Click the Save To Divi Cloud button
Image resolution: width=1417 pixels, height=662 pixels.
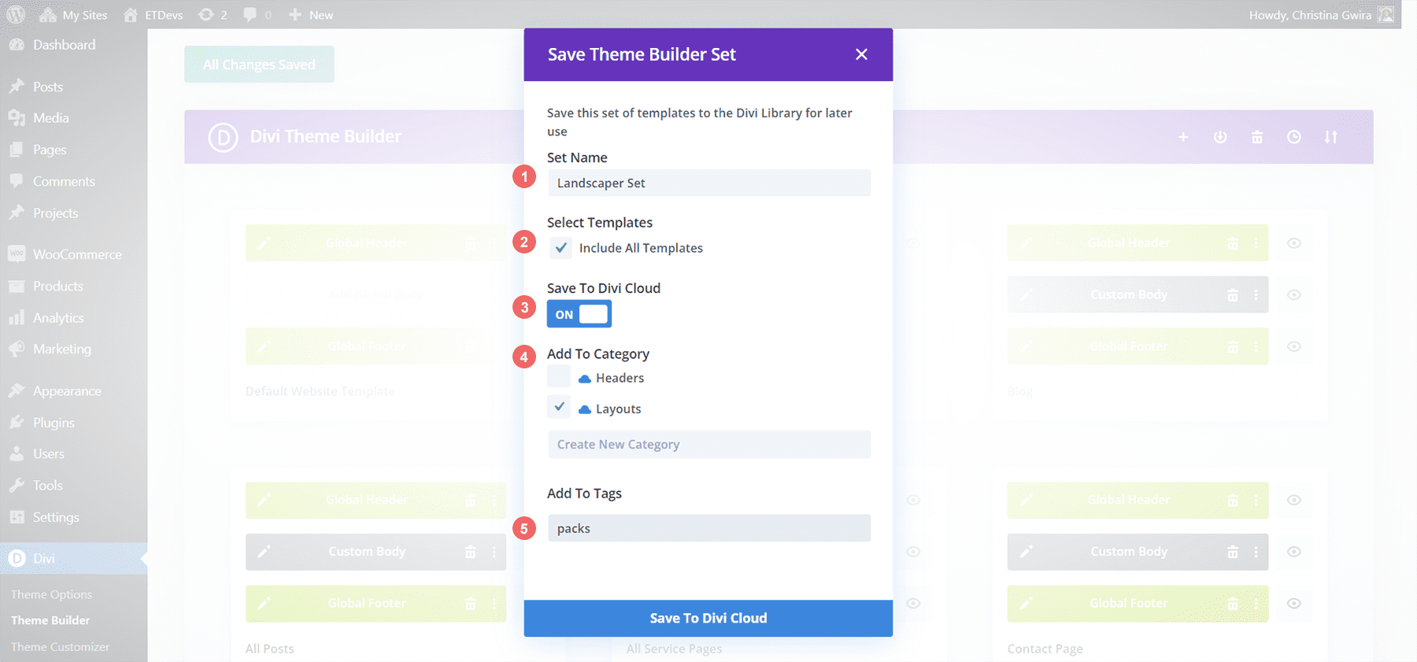pos(708,618)
